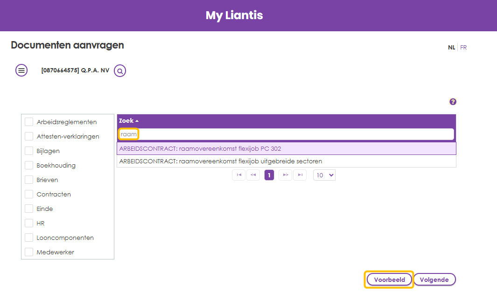The height and width of the screenshot is (301, 497).
Task: Select raamovereenkomst flexijob PC 302 row
Action: pos(287,148)
